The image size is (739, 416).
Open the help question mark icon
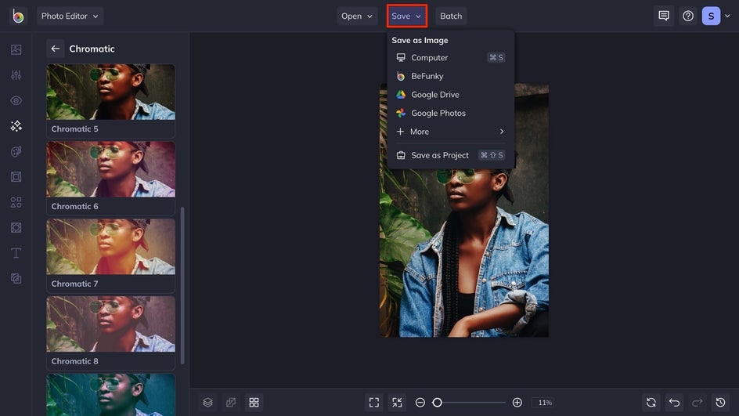[688, 16]
